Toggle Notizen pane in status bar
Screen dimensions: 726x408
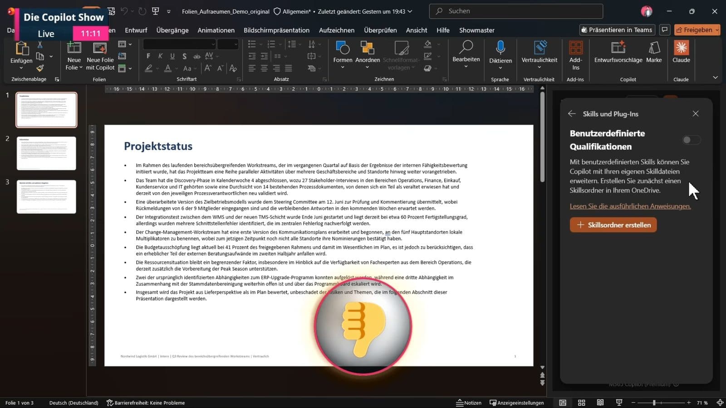point(469,403)
